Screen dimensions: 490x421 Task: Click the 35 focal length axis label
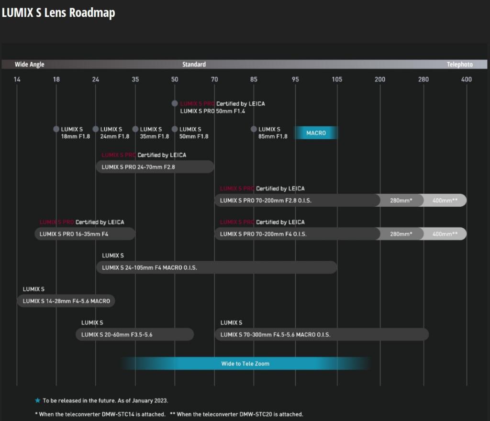click(135, 79)
